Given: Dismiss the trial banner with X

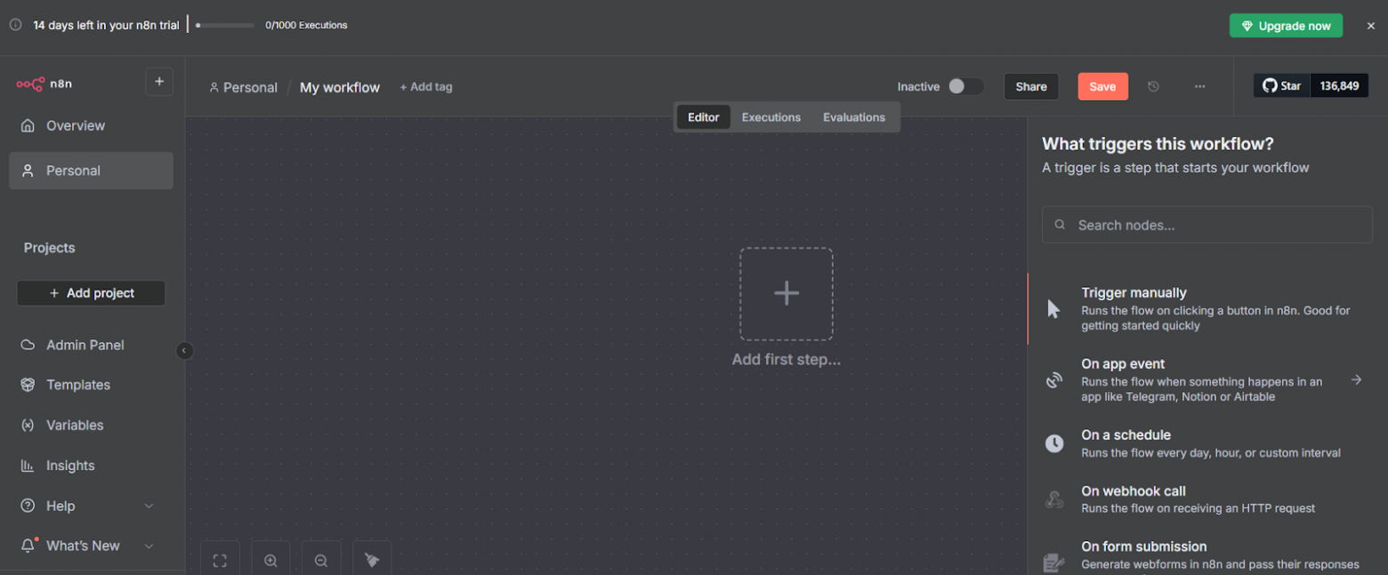Looking at the screenshot, I should tap(1370, 26).
